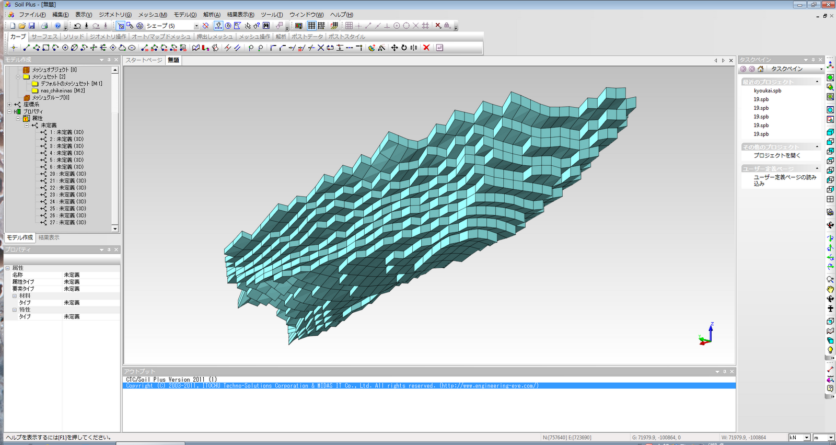Open the 解析 menu

212,15
